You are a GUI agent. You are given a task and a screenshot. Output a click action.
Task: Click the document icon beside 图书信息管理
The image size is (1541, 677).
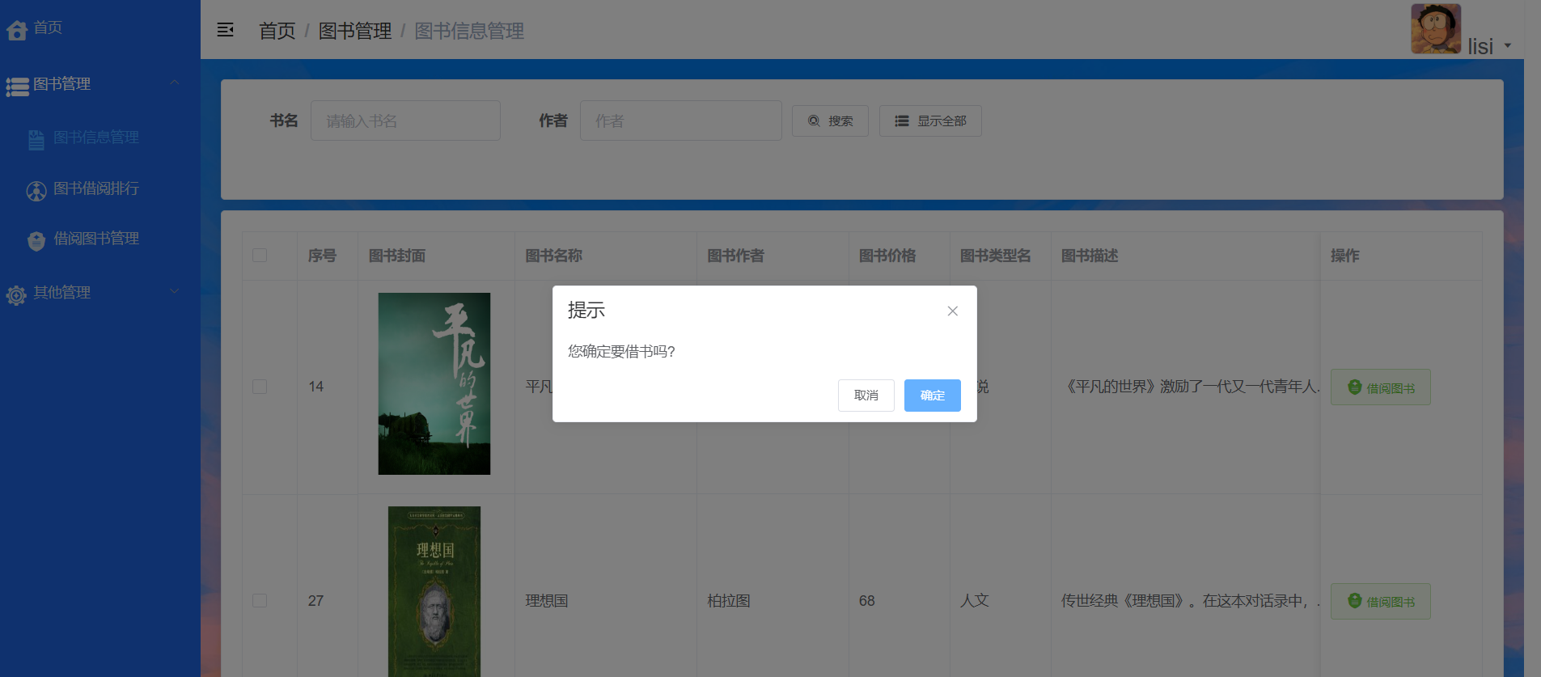click(36, 140)
